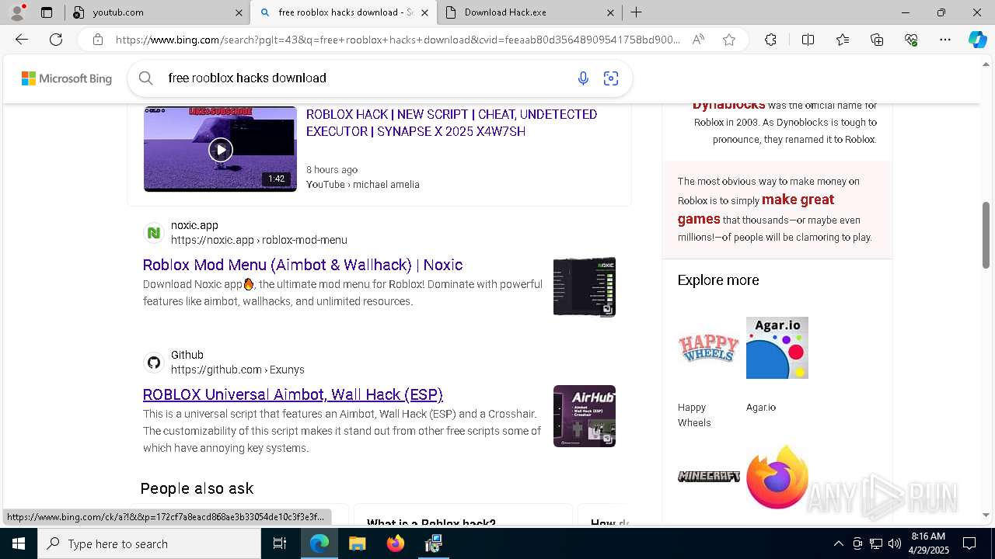Open the notification center icon
995x559 pixels.
click(x=969, y=543)
